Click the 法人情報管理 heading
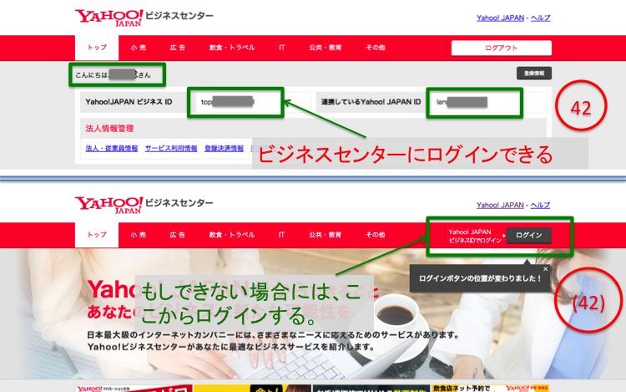Image resolution: width=626 pixels, height=392 pixels. coord(109,128)
